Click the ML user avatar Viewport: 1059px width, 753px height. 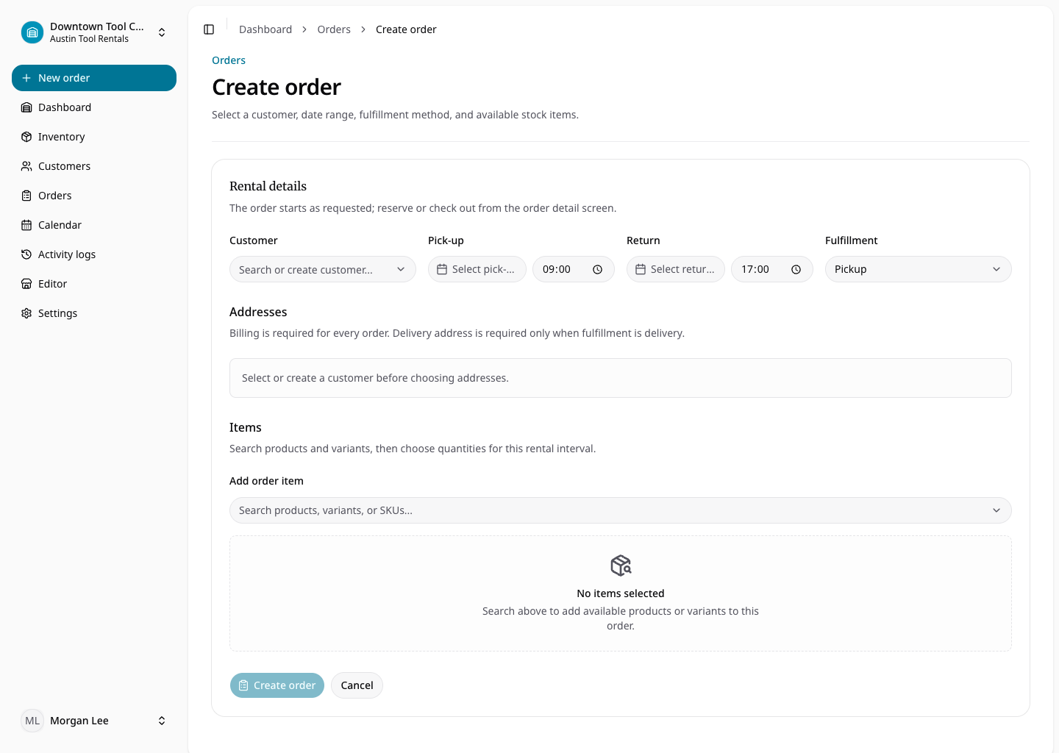(32, 721)
